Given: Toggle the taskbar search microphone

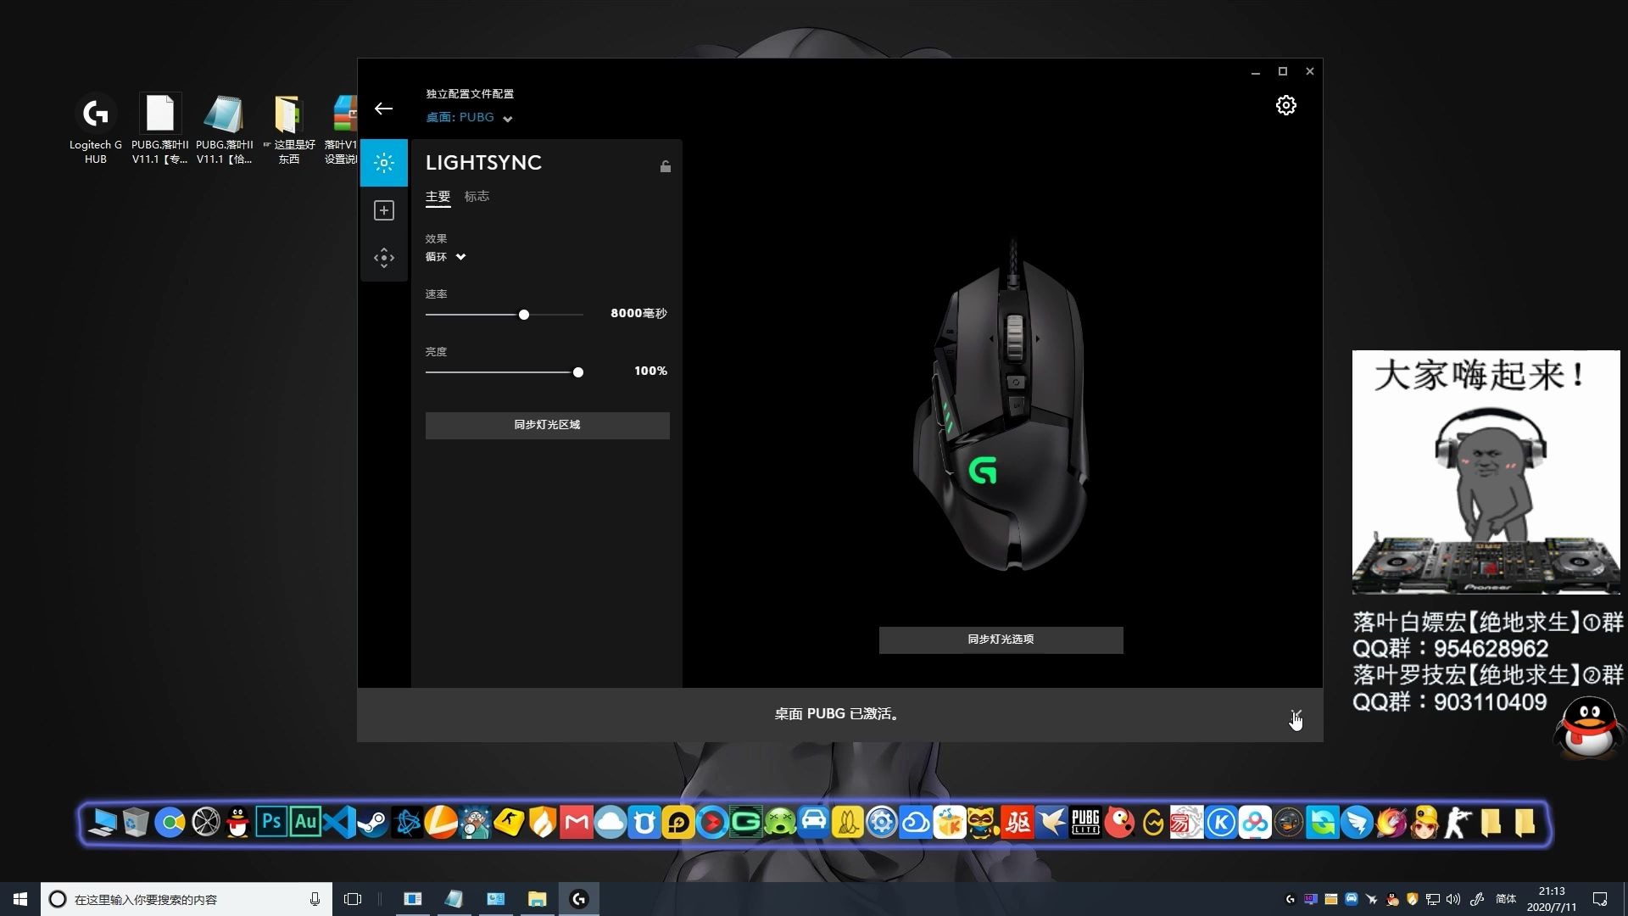Looking at the screenshot, I should pyautogui.click(x=315, y=899).
